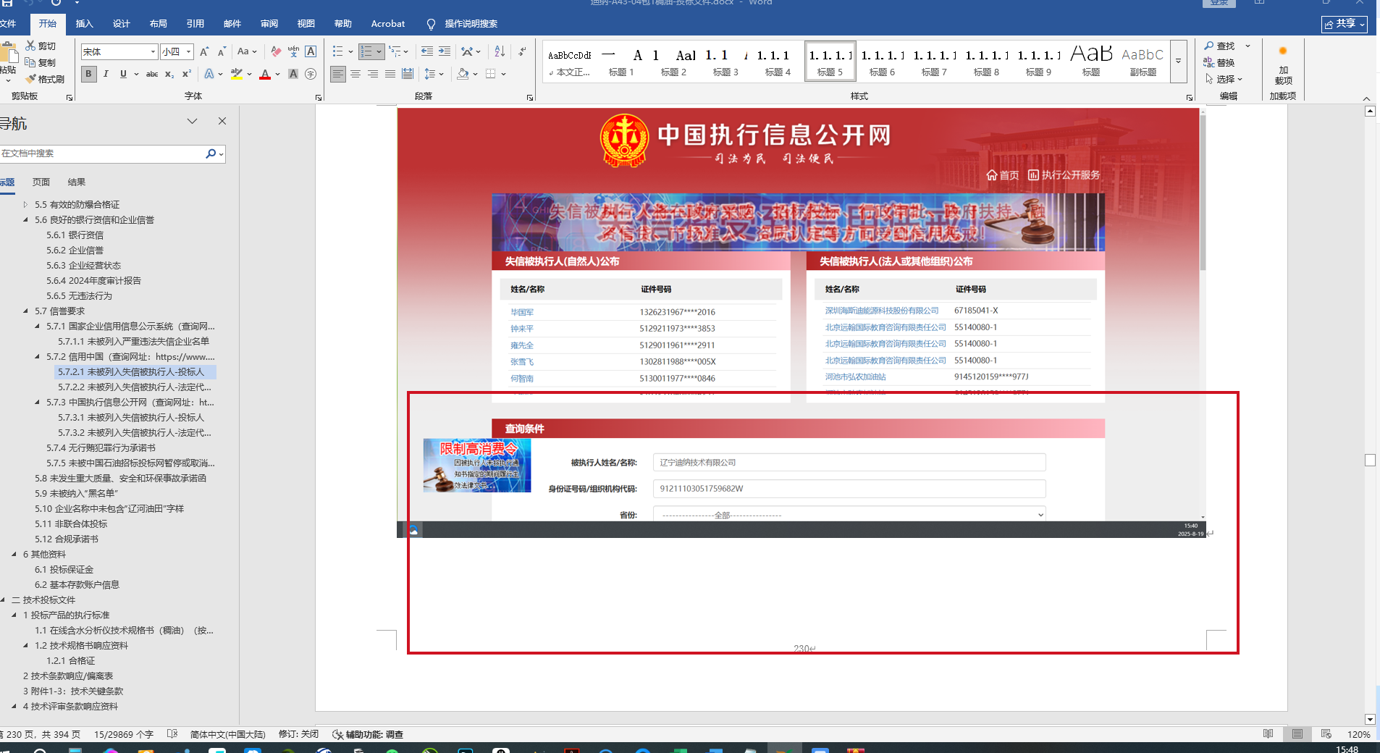The width and height of the screenshot is (1380, 753).
Task: Apply character shading
Action: pos(293,74)
